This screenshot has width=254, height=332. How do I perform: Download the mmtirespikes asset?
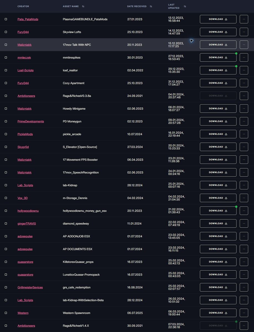218,58
